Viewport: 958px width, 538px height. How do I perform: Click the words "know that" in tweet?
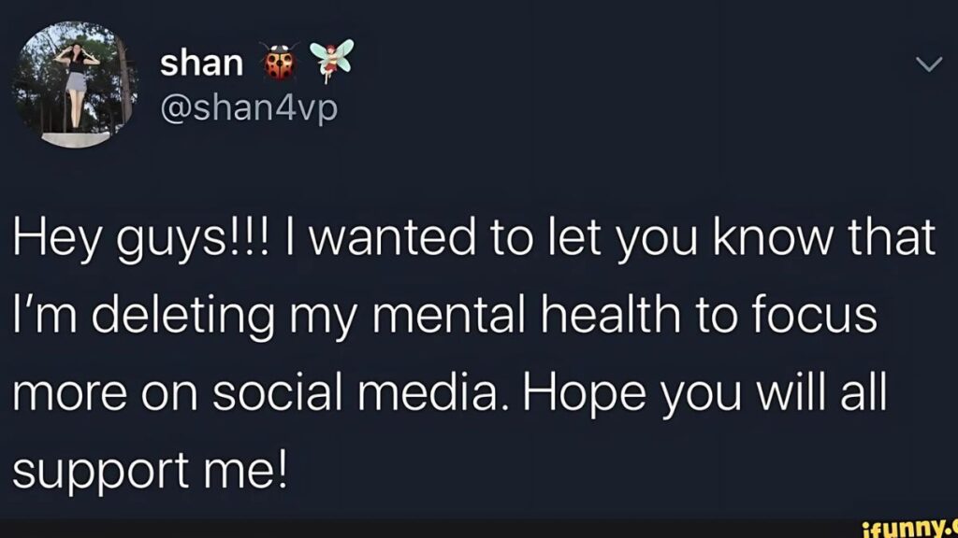point(824,237)
